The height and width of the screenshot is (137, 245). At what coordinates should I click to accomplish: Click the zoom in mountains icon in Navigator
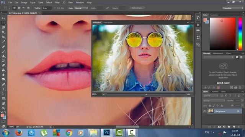point(189,94)
